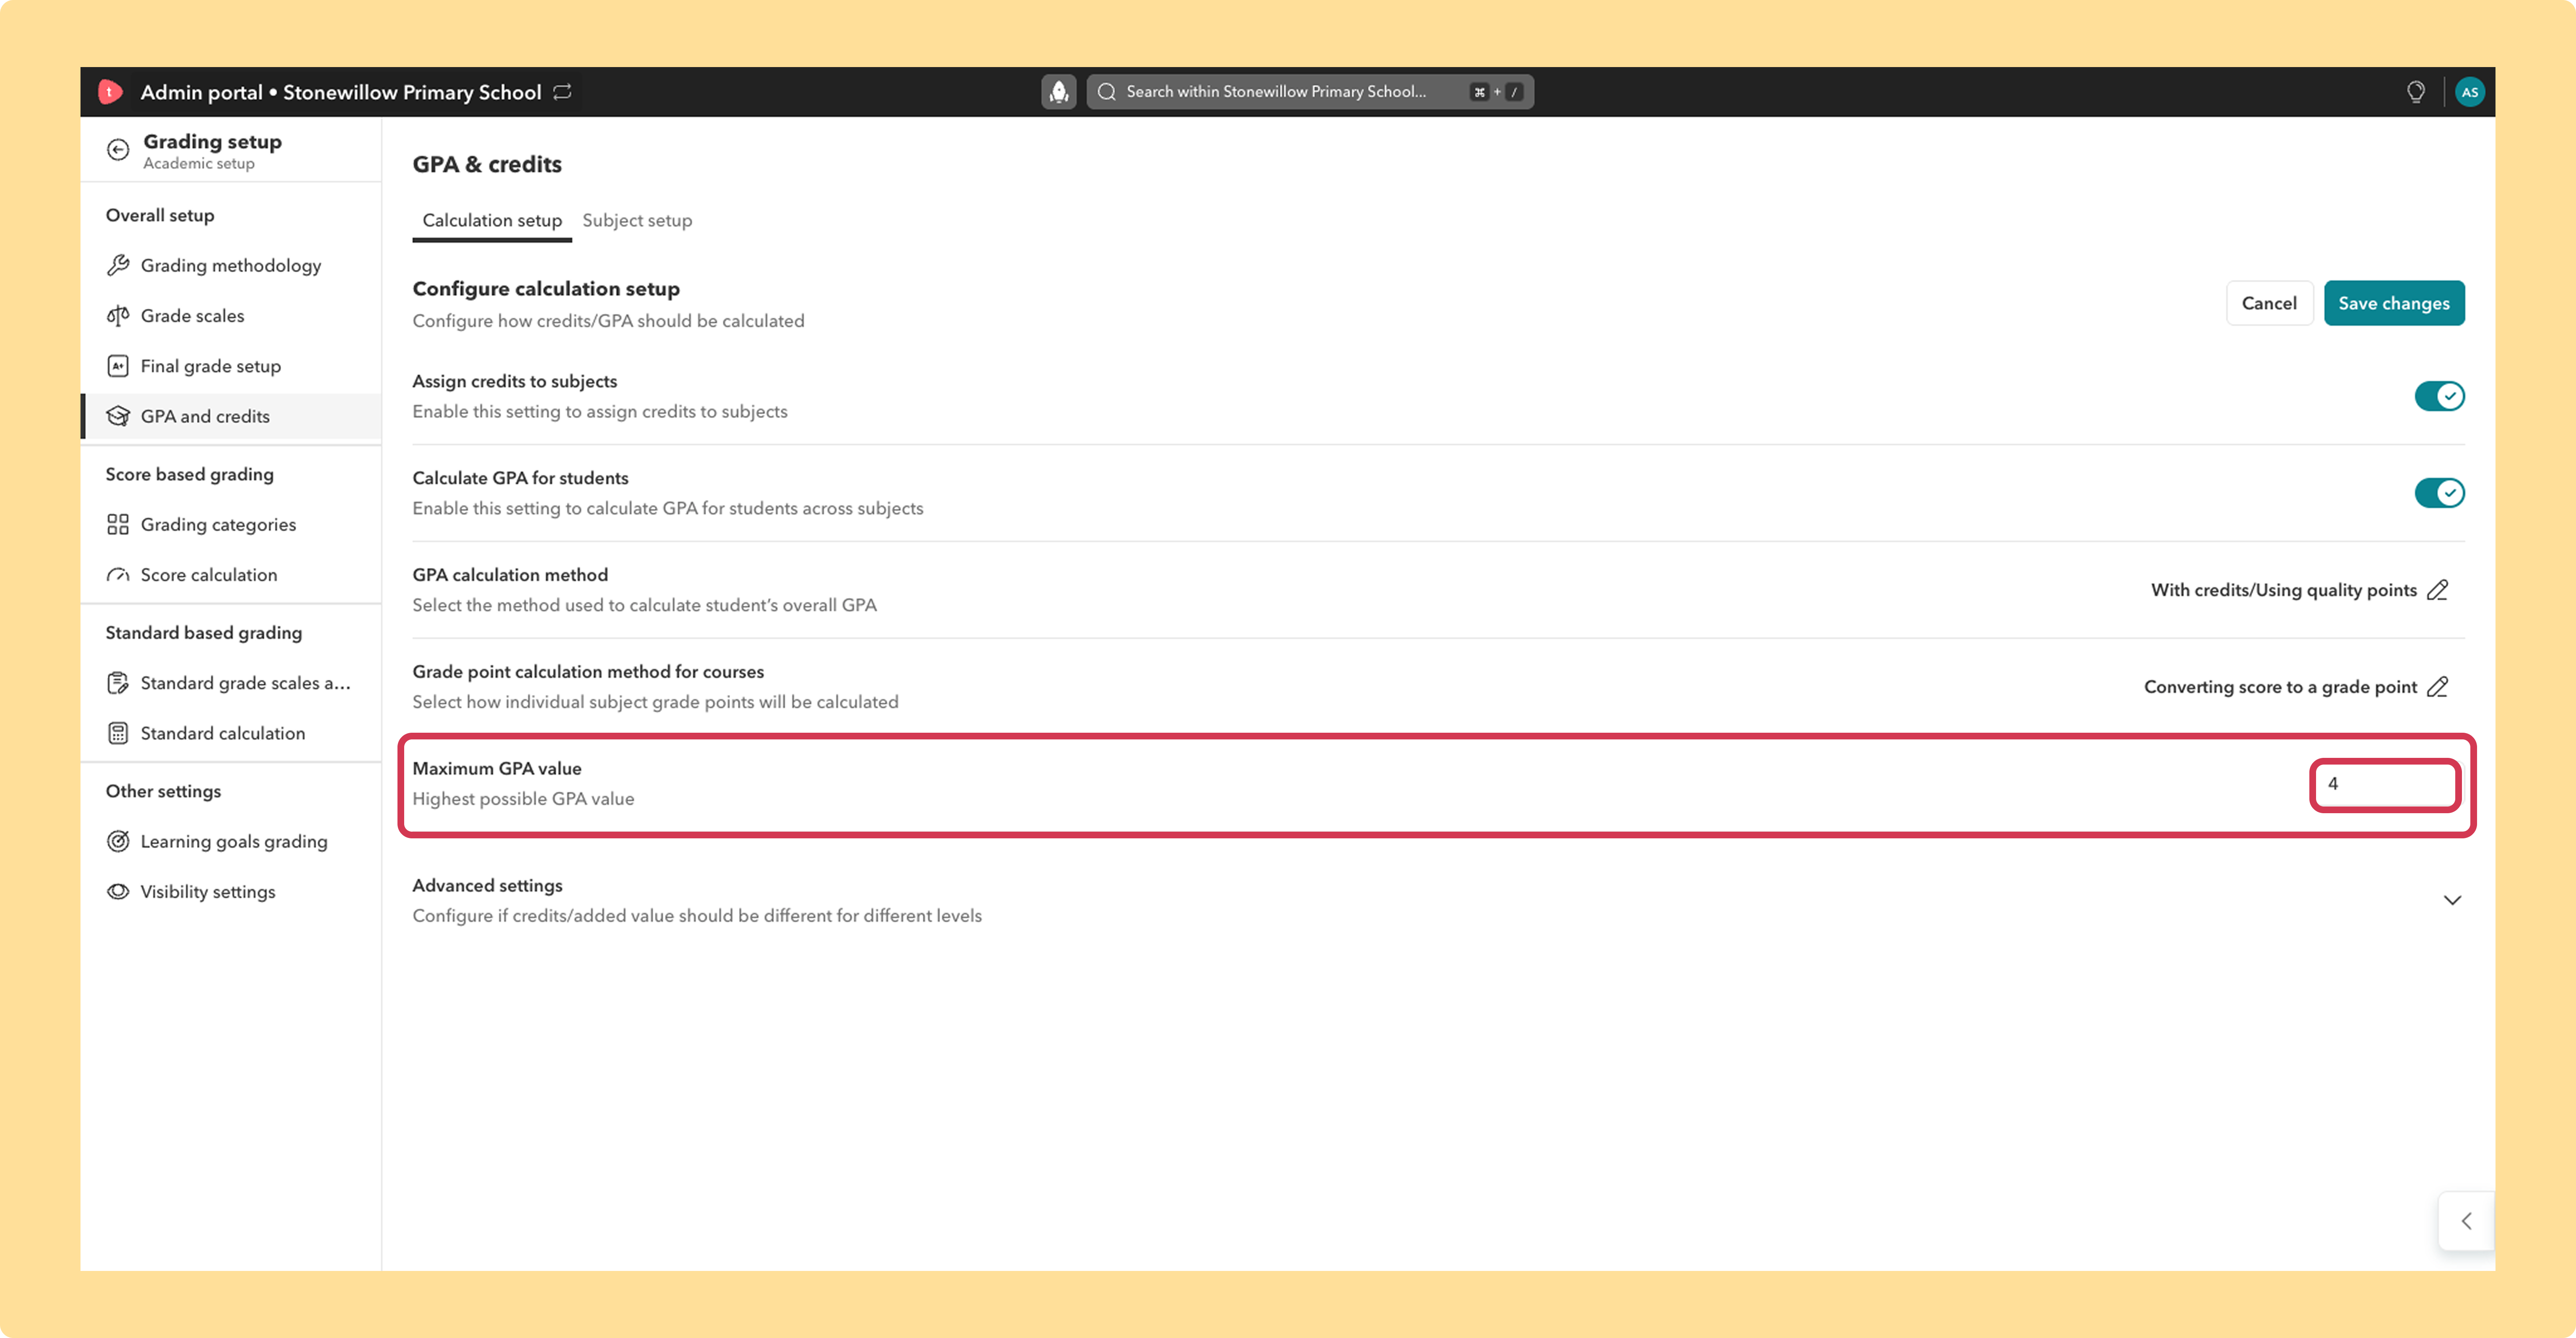Screen dimensions: 2576x1338
Task: Open Standard grade scales sidebar item
Action: coord(231,683)
